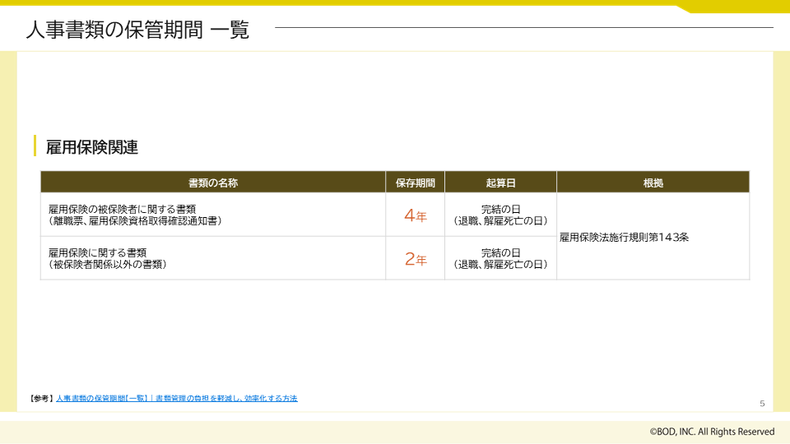Select the 雇用保険関連 section heading
The width and height of the screenshot is (790, 444).
(x=92, y=147)
